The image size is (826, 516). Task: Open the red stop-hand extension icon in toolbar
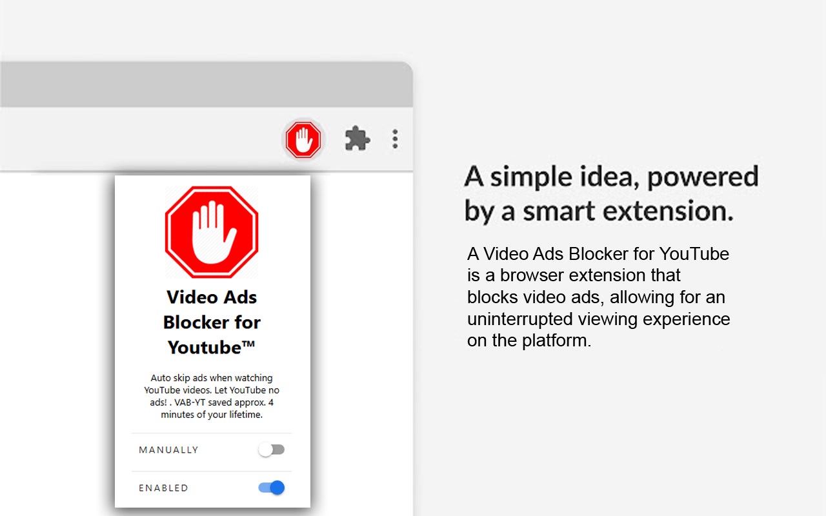(x=303, y=139)
